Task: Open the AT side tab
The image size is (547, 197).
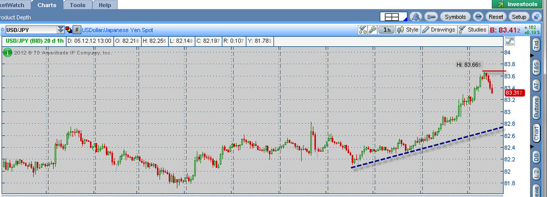Action: click(x=536, y=86)
